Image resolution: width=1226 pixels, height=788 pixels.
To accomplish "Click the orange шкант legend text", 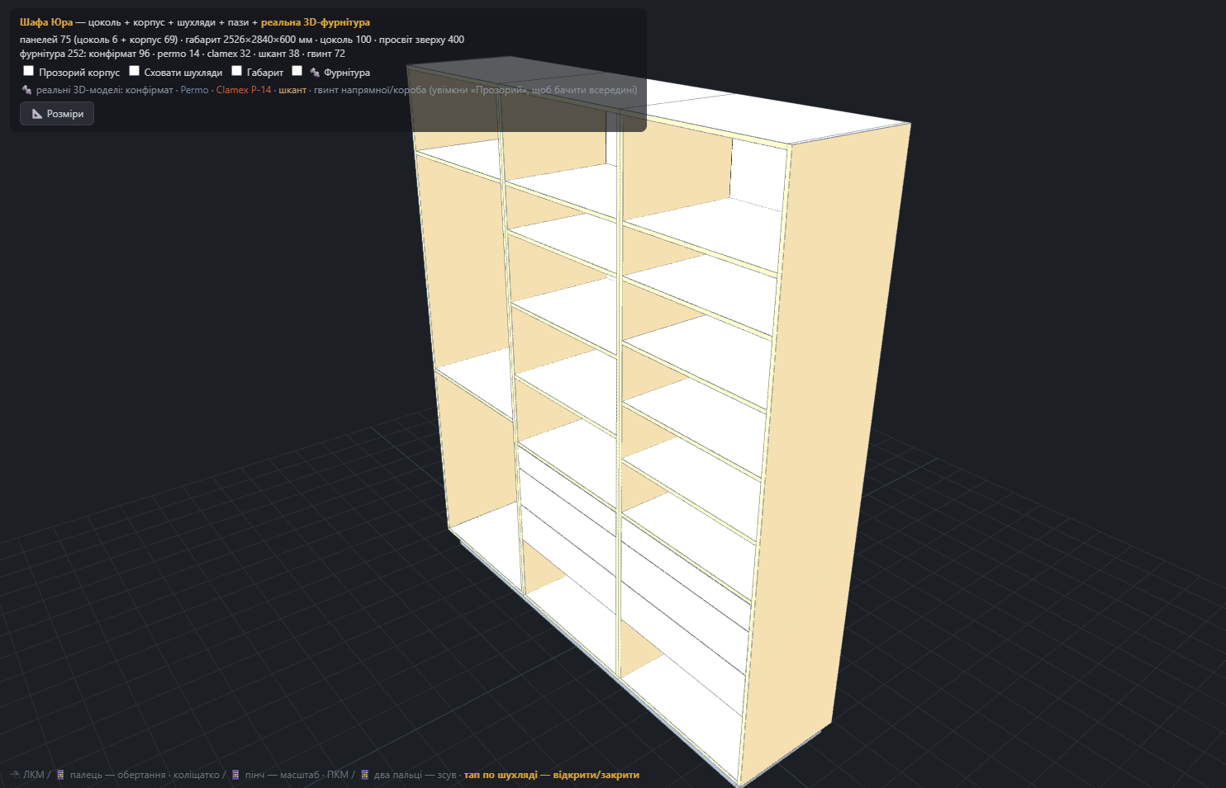I will (292, 90).
